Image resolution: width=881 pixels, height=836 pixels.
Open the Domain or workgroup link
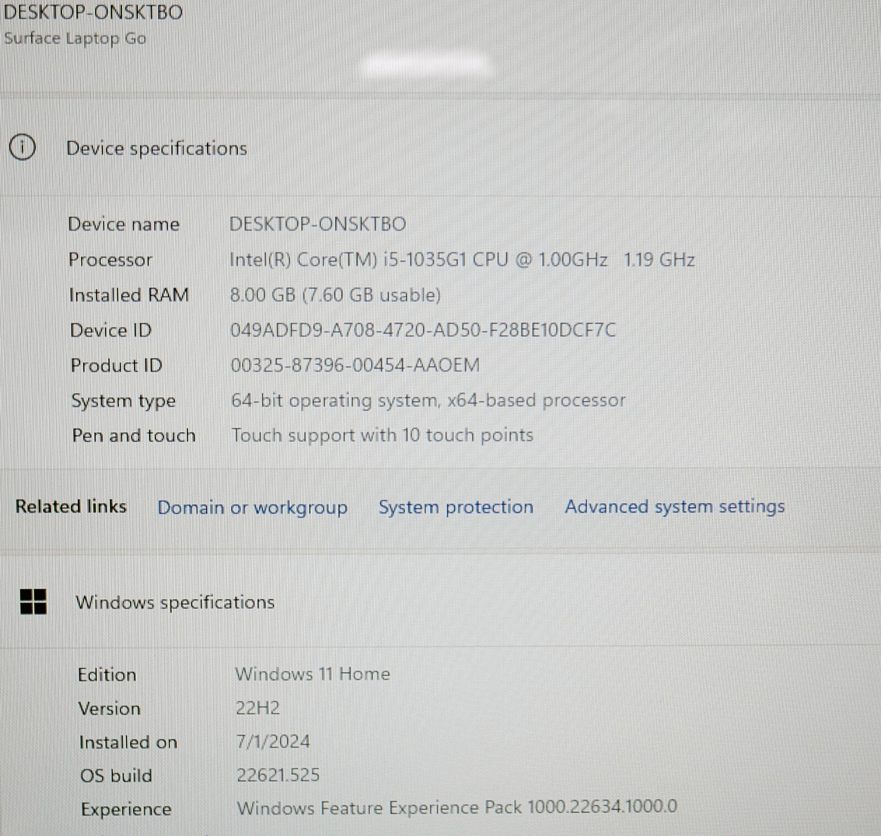(x=252, y=507)
